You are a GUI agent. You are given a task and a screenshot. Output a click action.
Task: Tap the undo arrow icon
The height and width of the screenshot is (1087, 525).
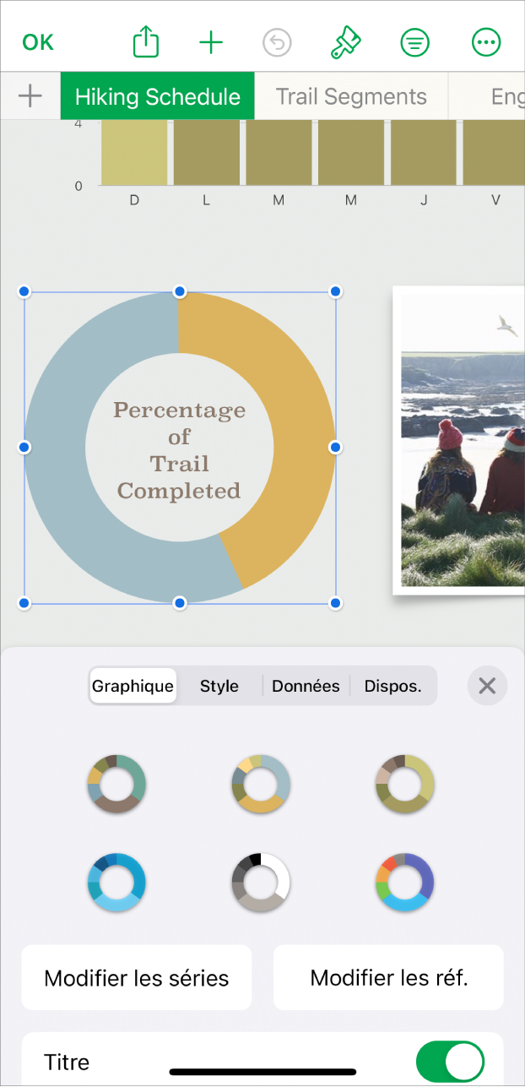(x=277, y=42)
